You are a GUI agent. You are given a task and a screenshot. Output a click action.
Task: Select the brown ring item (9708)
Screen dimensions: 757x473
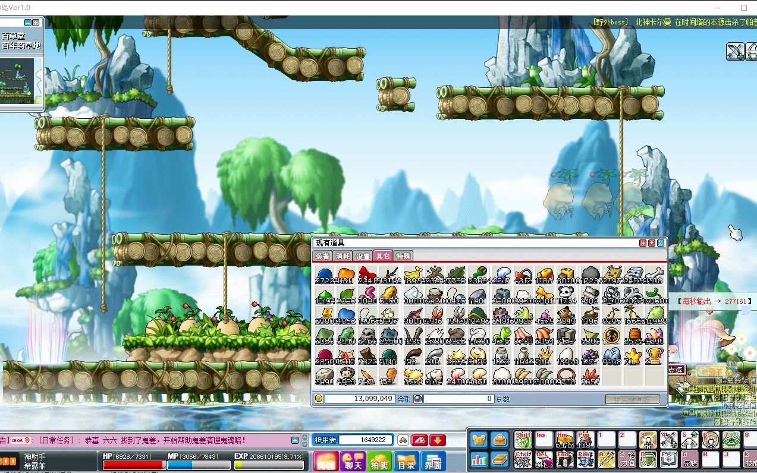(566, 376)
